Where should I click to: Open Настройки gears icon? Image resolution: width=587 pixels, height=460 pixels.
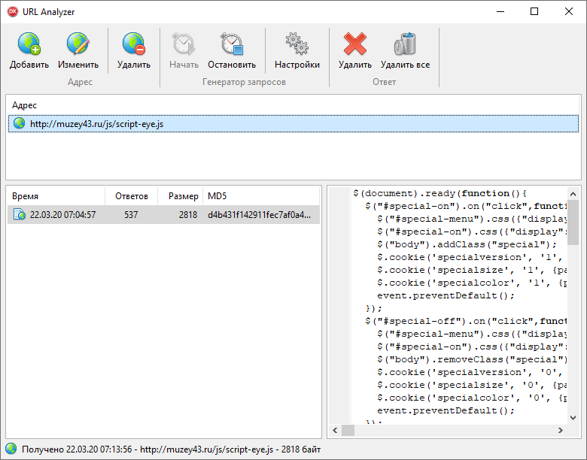point(297,44)
